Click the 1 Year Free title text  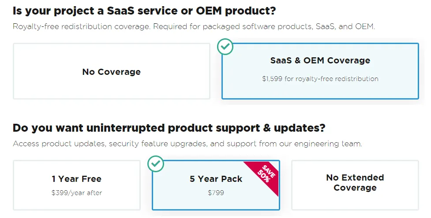(x=77, y=179)
